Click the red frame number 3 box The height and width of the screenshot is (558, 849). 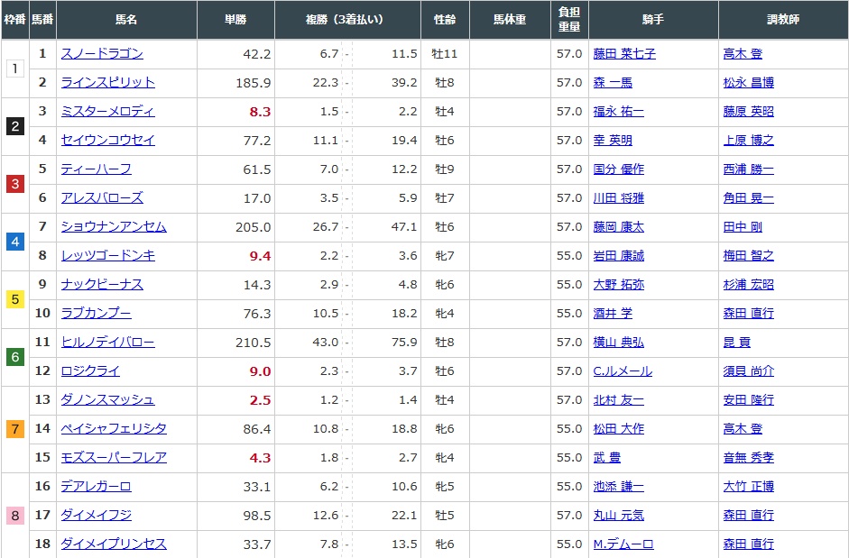click(14, 184)
